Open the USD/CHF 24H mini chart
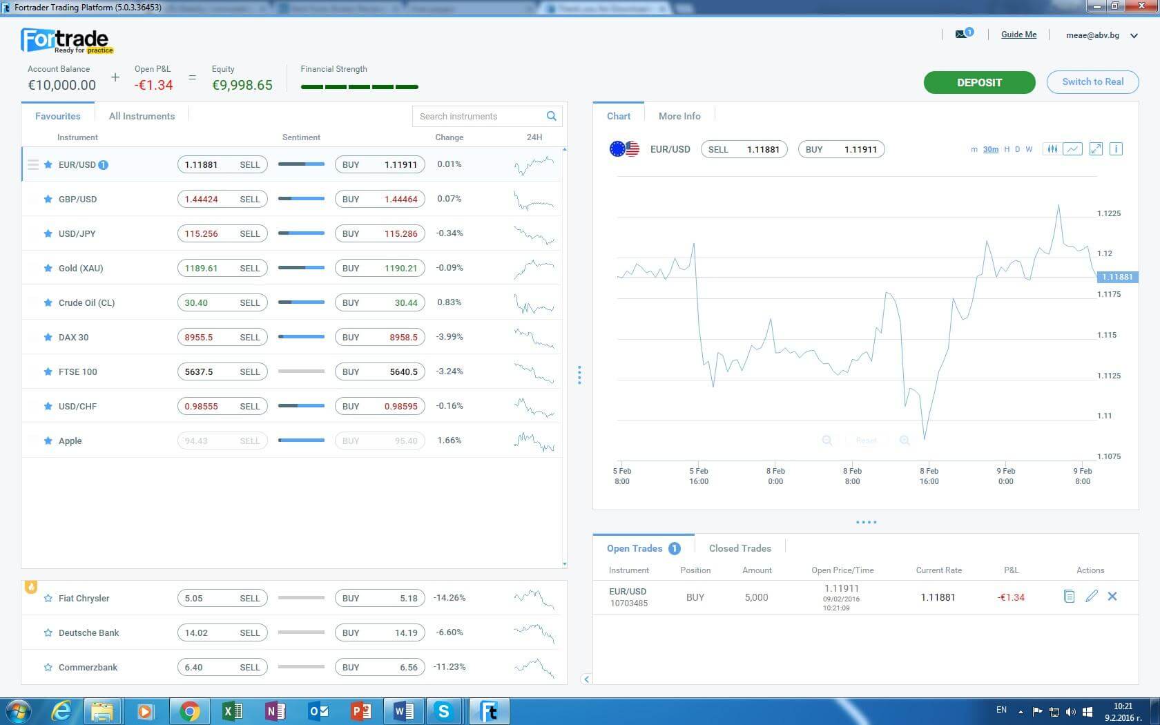Viewport: 1160px width, 725px height. pos(534,406)
